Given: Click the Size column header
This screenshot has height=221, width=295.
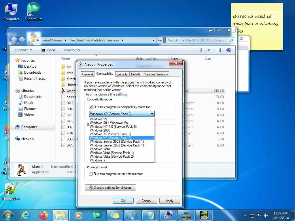Looking at the screenshot, I should [208, 58].
